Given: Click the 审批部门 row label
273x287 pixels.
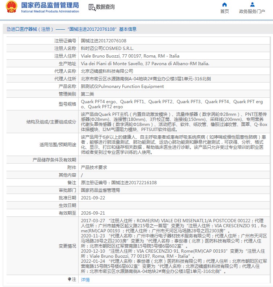Looking at the screenshot, I should [x=67, y=190].
